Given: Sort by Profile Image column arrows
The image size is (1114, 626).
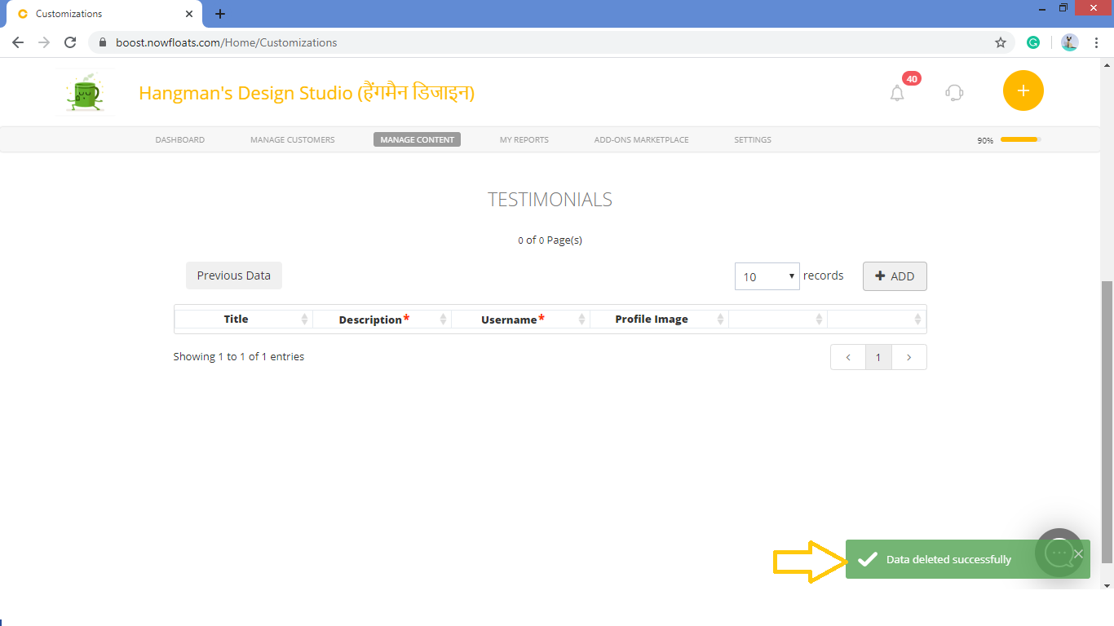Looking at the screenshot, I should pos(720,320).
